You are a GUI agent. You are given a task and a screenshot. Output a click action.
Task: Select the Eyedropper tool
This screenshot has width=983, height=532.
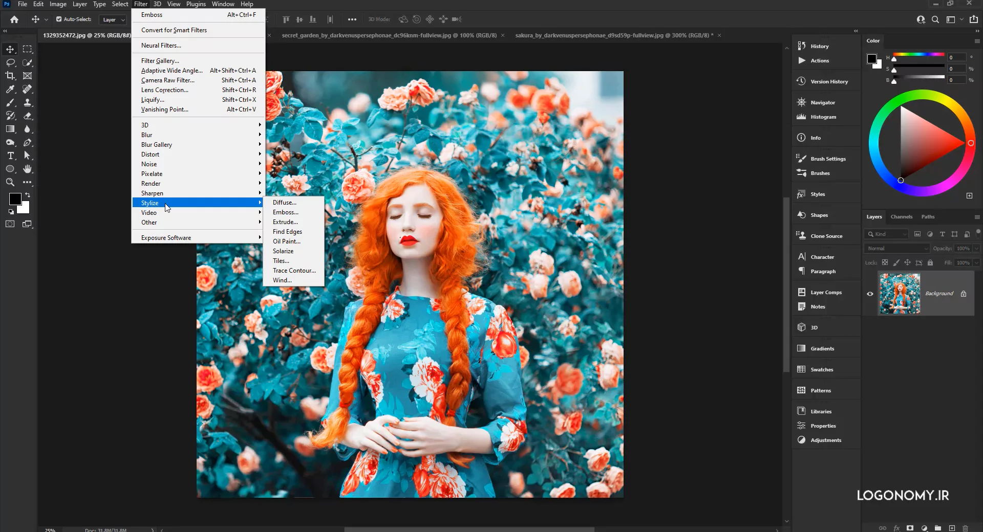click(x=10, y=89)
